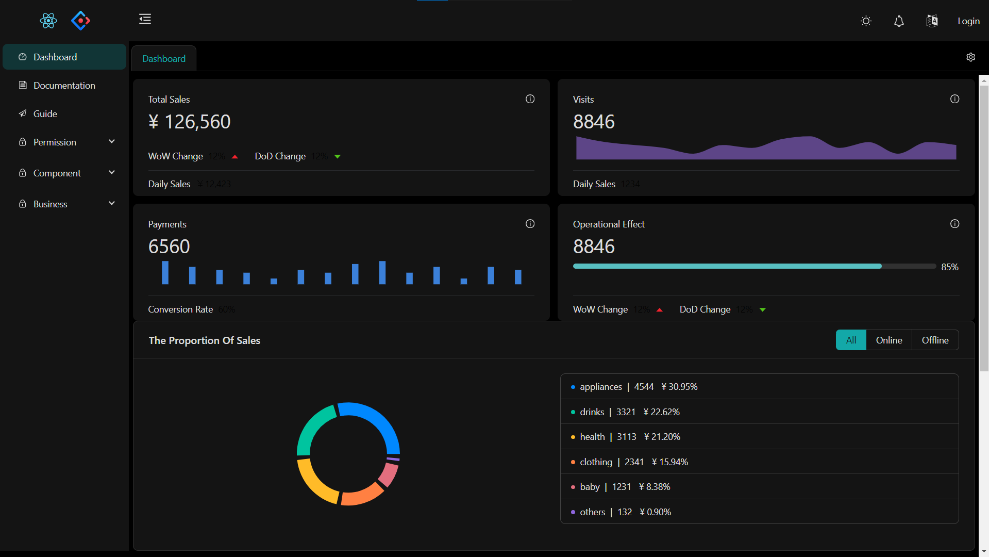The height and width of the screenshot is (557, 989).
Task: Click the React logo icon
Action: coord(48,21)
